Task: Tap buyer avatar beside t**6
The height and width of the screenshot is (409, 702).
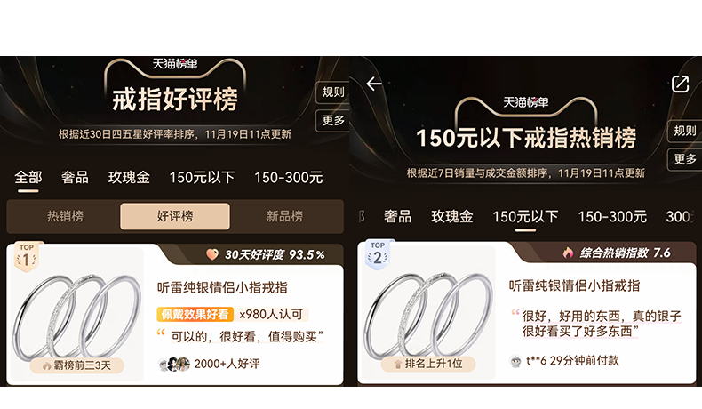Action: [515, 361]
